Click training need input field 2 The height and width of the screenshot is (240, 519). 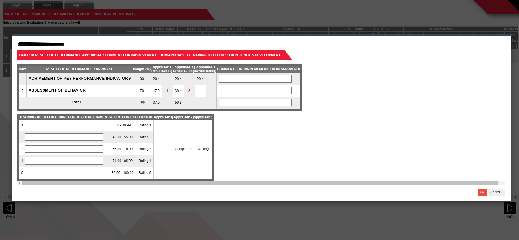click(x=64, y=137)
